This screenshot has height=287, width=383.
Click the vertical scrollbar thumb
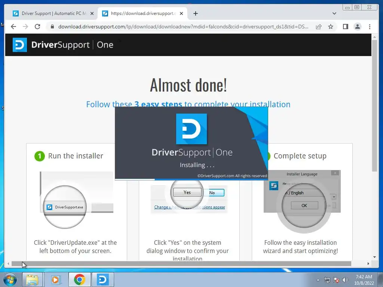tap(374, 105)
